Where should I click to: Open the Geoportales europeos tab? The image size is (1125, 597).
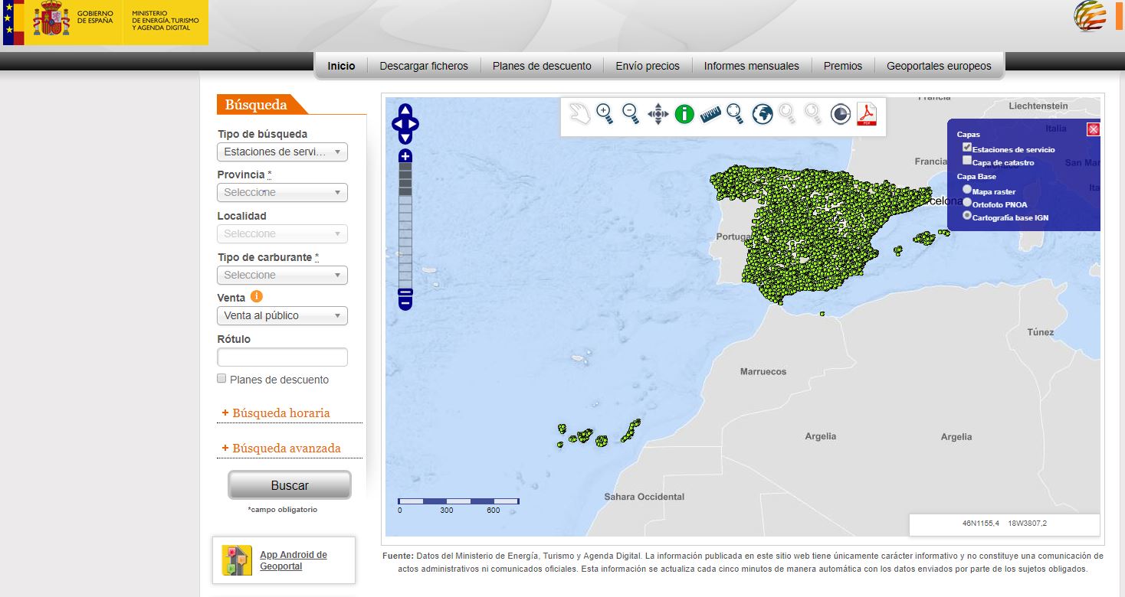point(939,66)
